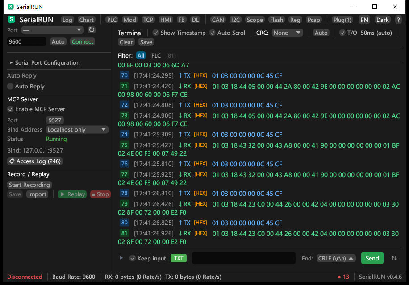Enable the Auto Reply toggle
This screenshot has height=285, width=409.
10,86
